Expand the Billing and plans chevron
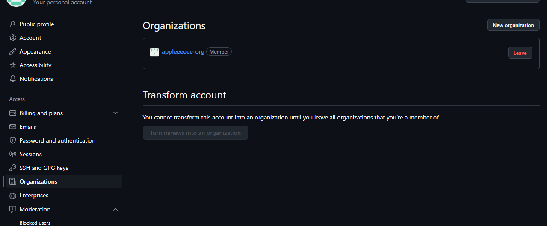547x226 pixels. (x=115, y=113)
